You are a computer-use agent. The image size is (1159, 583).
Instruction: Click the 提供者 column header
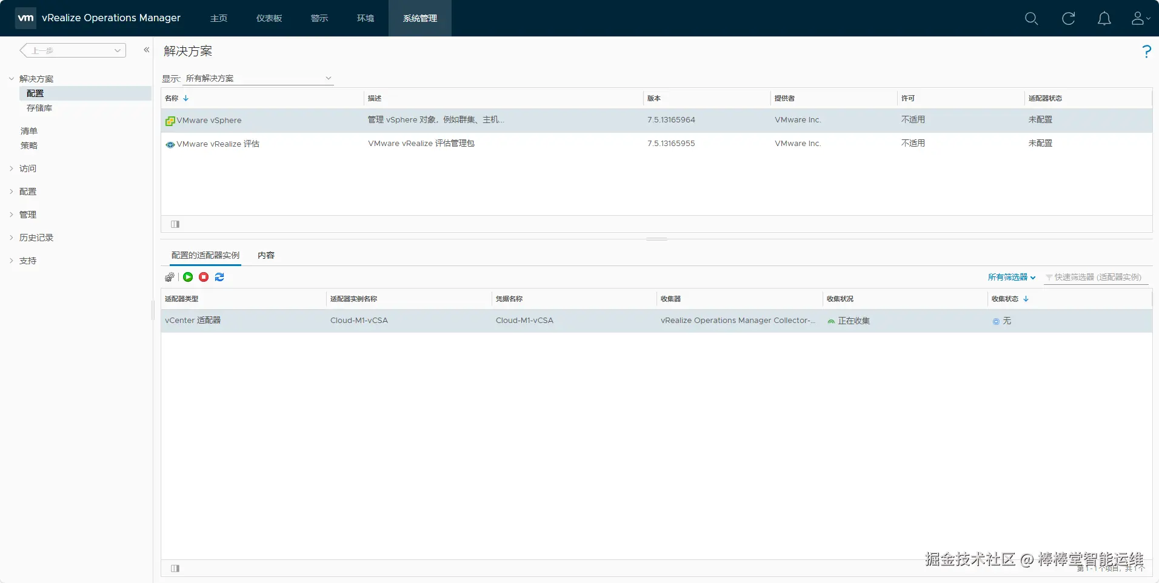[834, 98]
